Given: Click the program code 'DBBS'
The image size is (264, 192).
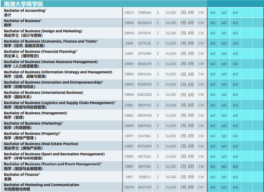Looking at the screenshot, I should (x=129, y=157).
